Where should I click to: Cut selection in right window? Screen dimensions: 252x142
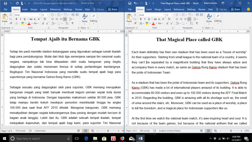pos(135,15)
